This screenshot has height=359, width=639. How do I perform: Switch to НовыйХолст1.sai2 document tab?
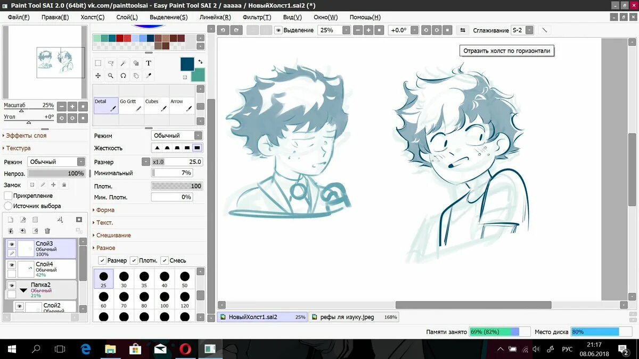(263, 317)
